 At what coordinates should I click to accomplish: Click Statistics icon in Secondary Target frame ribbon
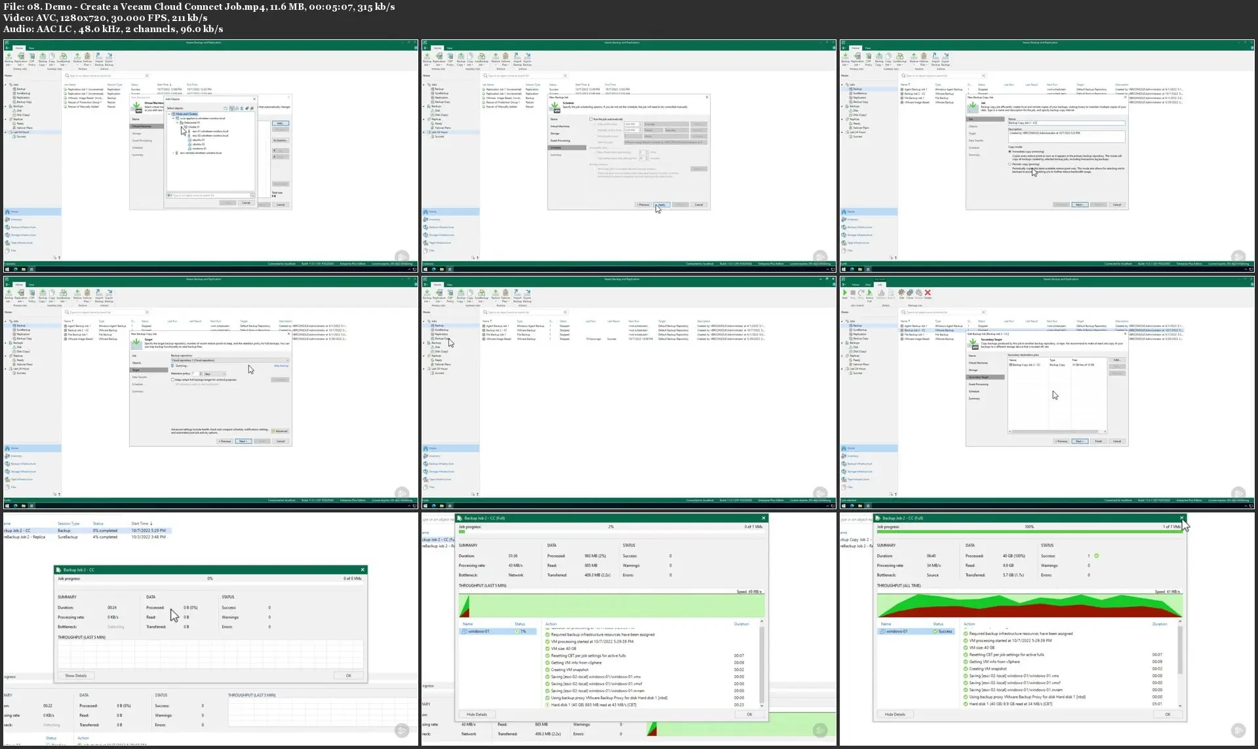point(882,294)
